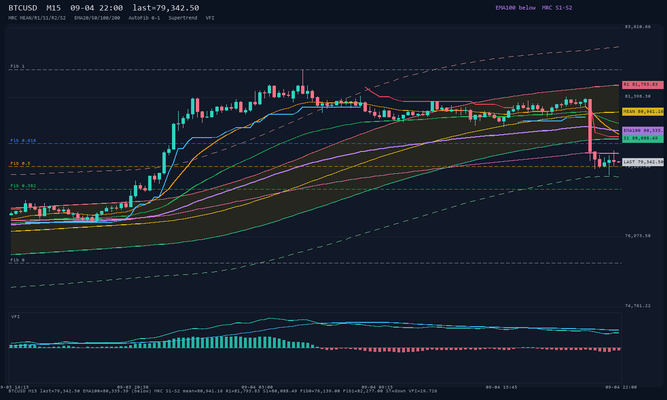The image size is (667, 400).
Task: Select the 'EMA20/50/100/200' indicator legend
Action: tap(97, 18)
